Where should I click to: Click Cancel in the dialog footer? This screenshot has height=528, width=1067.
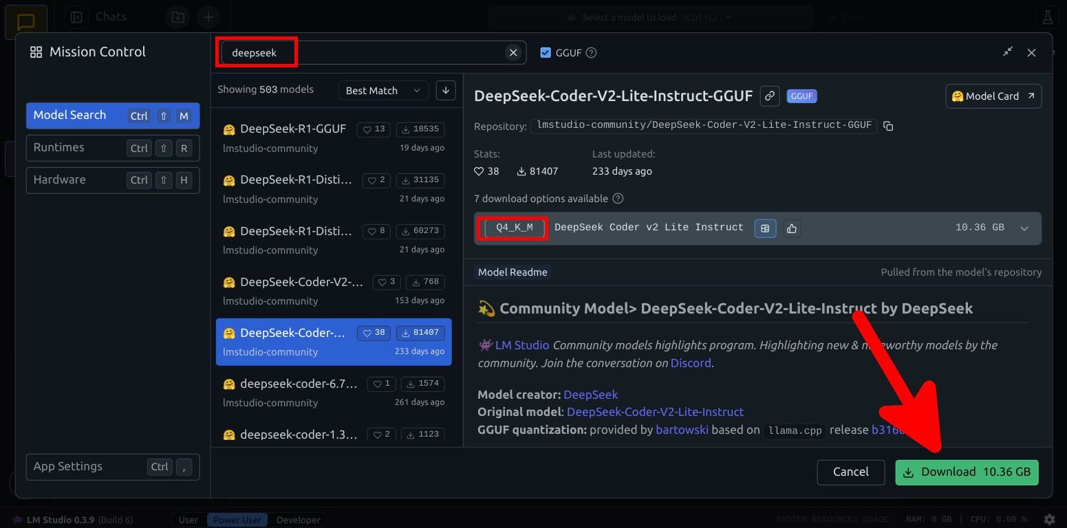click(850, 472)
